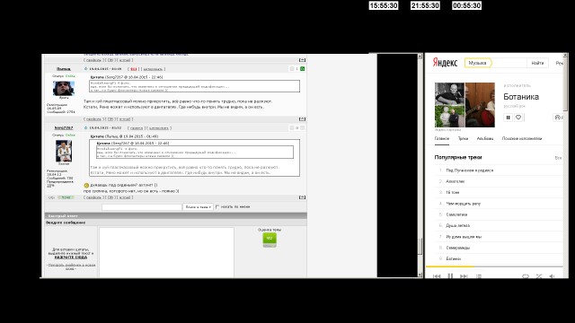Click the bold НАЖМИТЕ СЮДА quote link
The height and width of the screenshot is (323, 575).
point(71,258)
